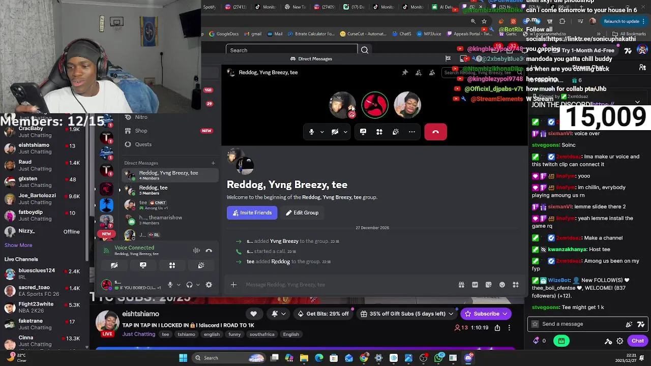Toggle noise suppression in Voice Connected panel
The width and height of the screenshot is (651, 366).
[x=196, y=251]
